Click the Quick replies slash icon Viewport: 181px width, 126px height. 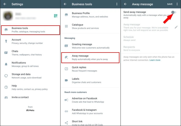click(66, 69)
